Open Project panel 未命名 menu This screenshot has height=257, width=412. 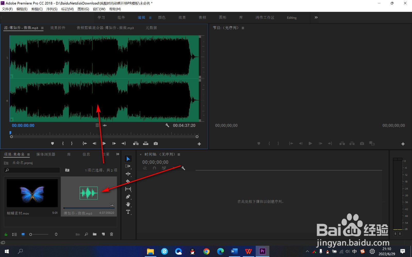28,154
